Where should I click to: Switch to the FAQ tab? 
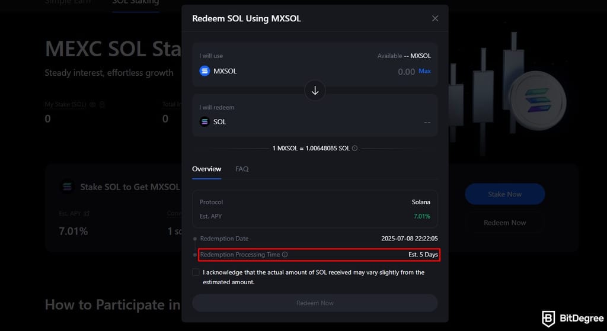[x=242, y=169]
